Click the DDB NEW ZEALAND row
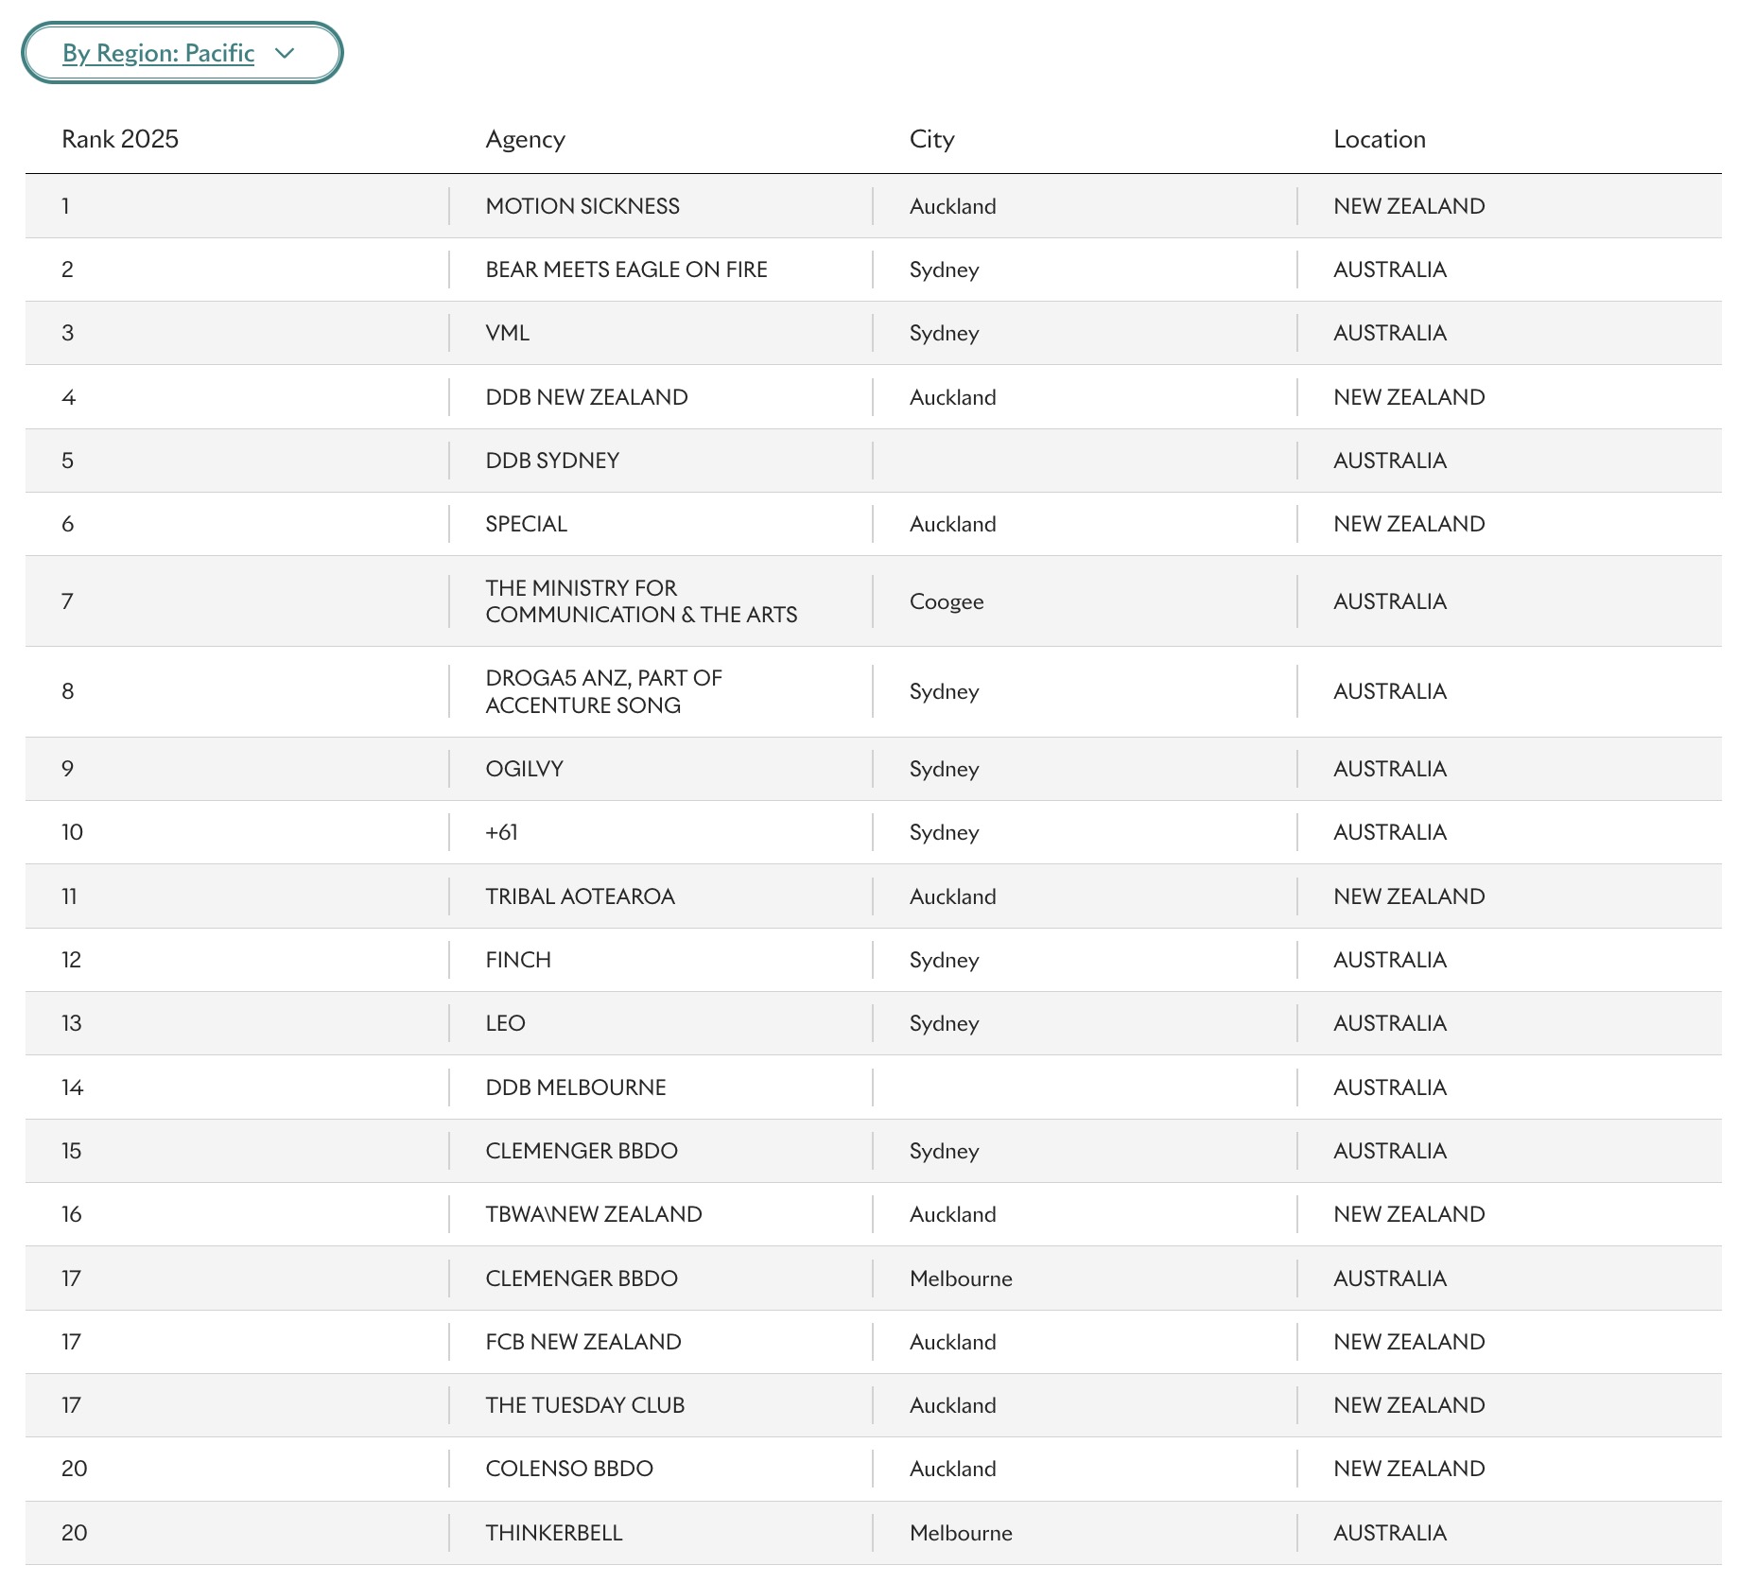 coord(586,397)
